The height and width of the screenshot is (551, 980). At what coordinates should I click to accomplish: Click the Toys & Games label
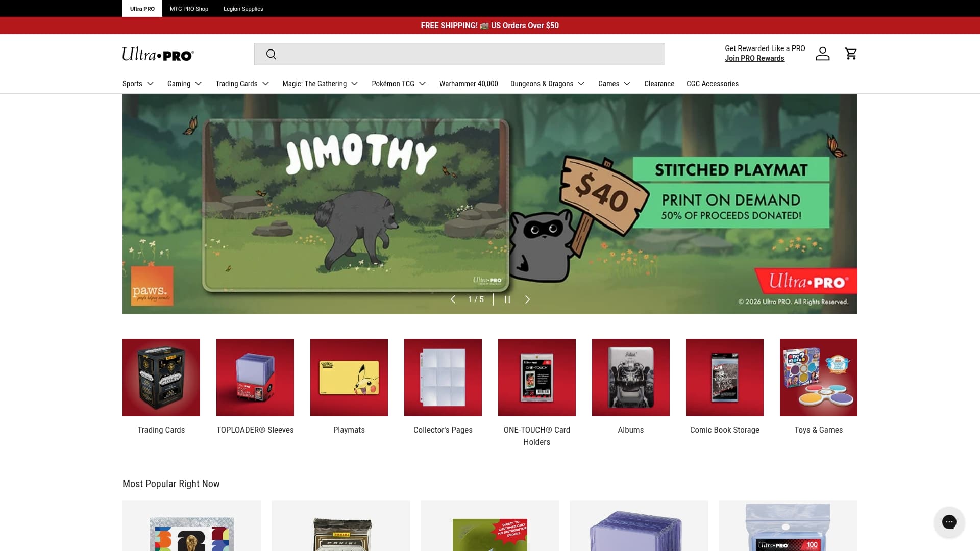(x=819, y=430)
